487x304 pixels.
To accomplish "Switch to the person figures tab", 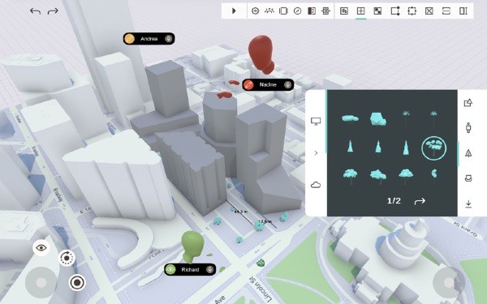I will [468, 127].
